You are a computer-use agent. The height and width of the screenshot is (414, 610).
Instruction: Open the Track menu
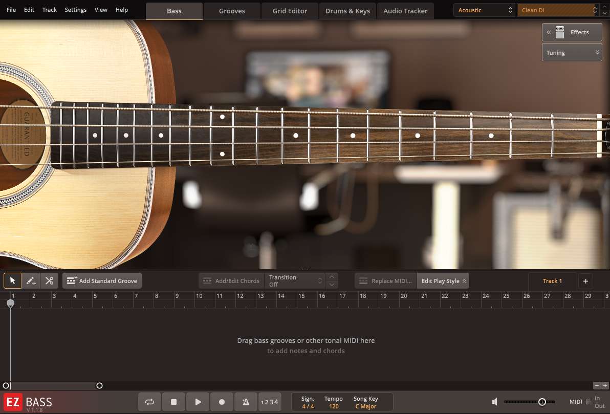(49, 10)
